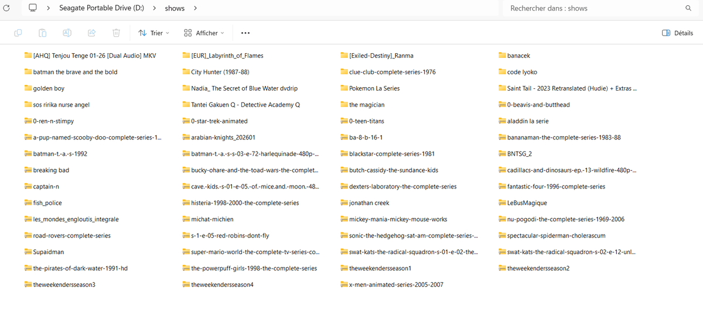
Task: Click the folder icon of breaking bad
Action: click(28, 170)
